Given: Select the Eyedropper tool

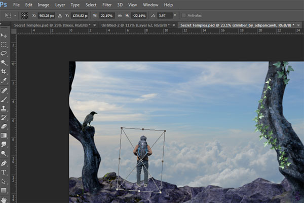Looking at the screenshot, I should (x=4, y=80).
